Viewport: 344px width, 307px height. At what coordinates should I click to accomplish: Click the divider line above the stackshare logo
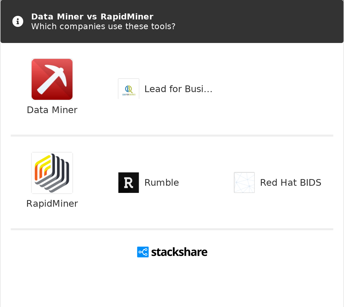click(172, 229)
